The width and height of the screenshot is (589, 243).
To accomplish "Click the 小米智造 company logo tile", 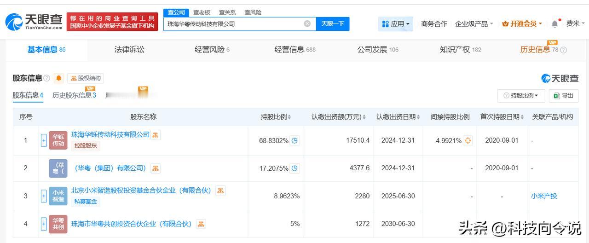I will point(58,196).
